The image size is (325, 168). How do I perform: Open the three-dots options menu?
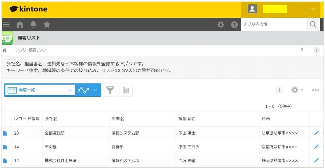pyautogui.click(x=315, y=90)
